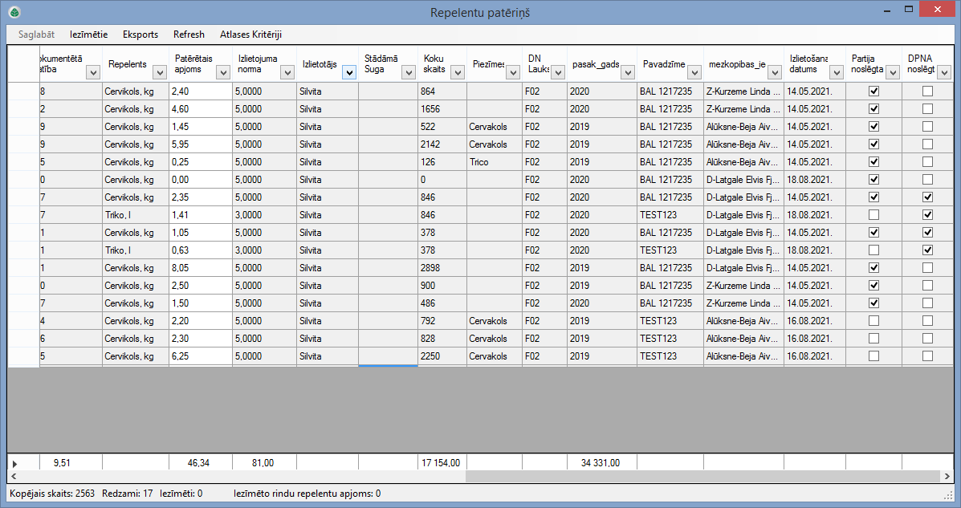
Task: Click Refresh to reload the data
Action: [x=188, y=35]
